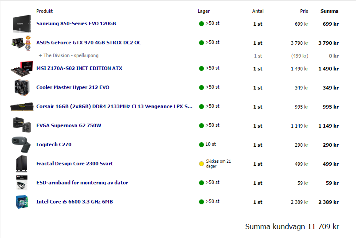Click the 'Produkt' column header
The image size is (356, 238).
point(44,11)
